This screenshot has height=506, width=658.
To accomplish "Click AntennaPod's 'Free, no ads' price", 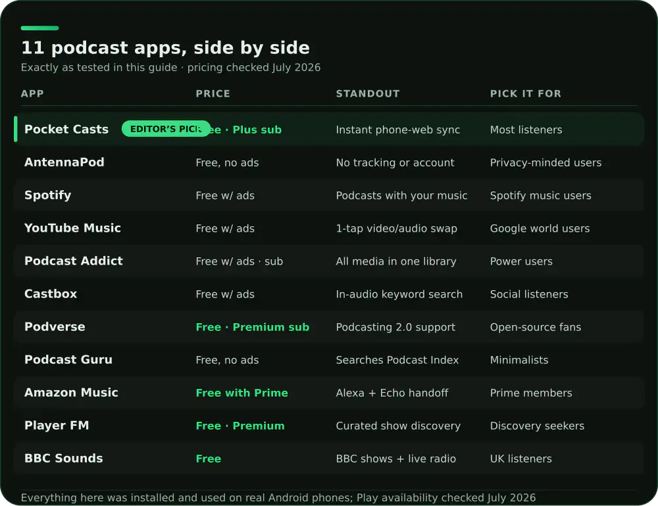I will pyautogui.click(x=227, y=163).
